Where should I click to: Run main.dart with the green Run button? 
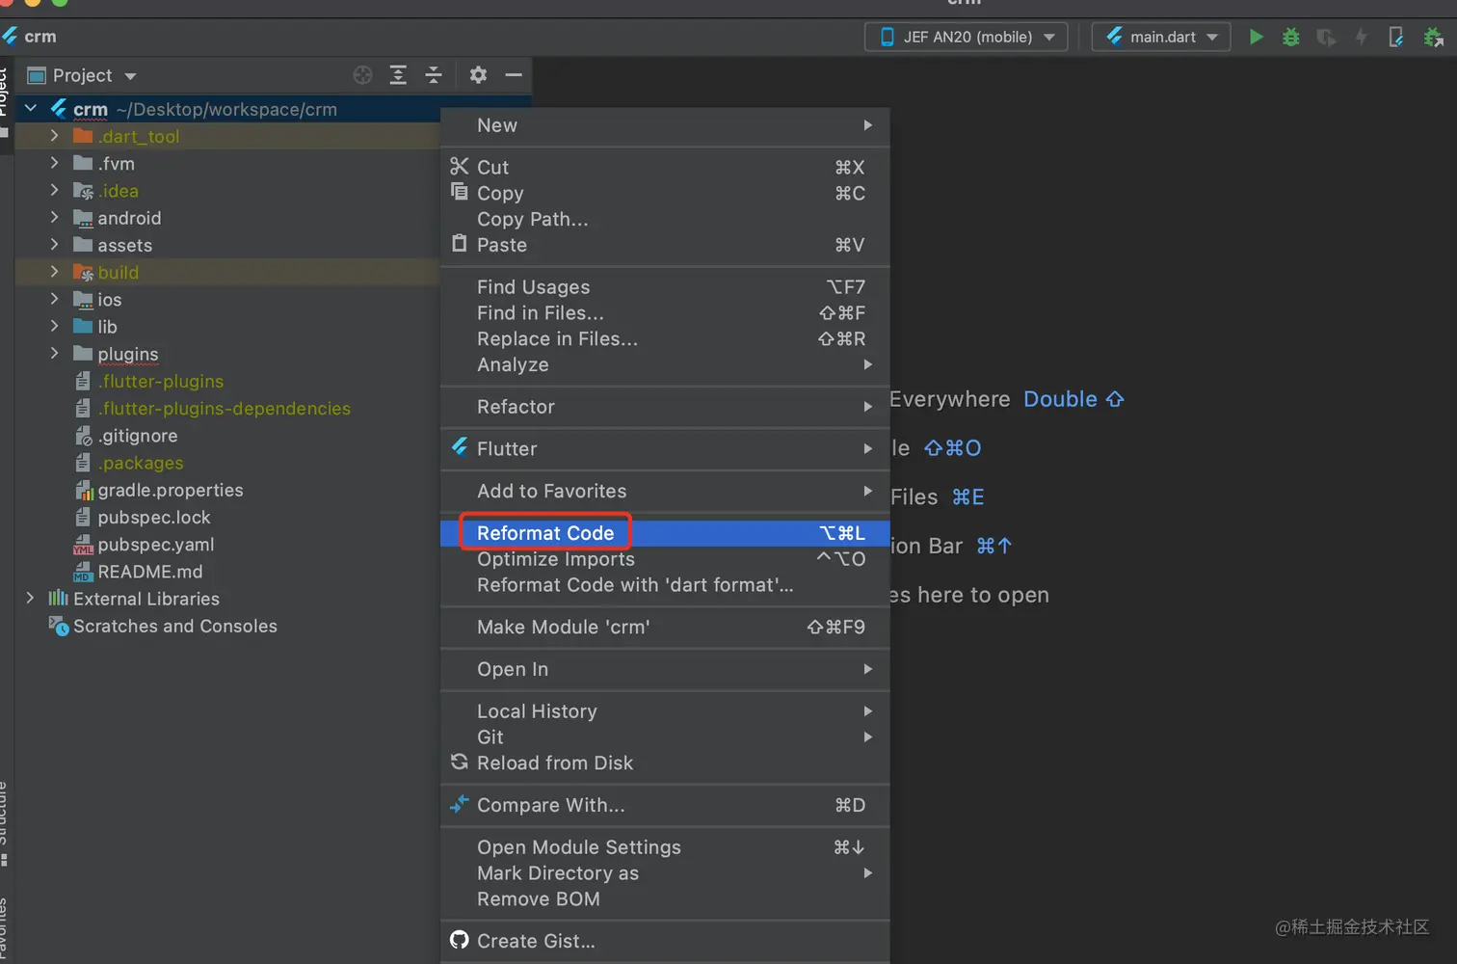coord(1256,37)
